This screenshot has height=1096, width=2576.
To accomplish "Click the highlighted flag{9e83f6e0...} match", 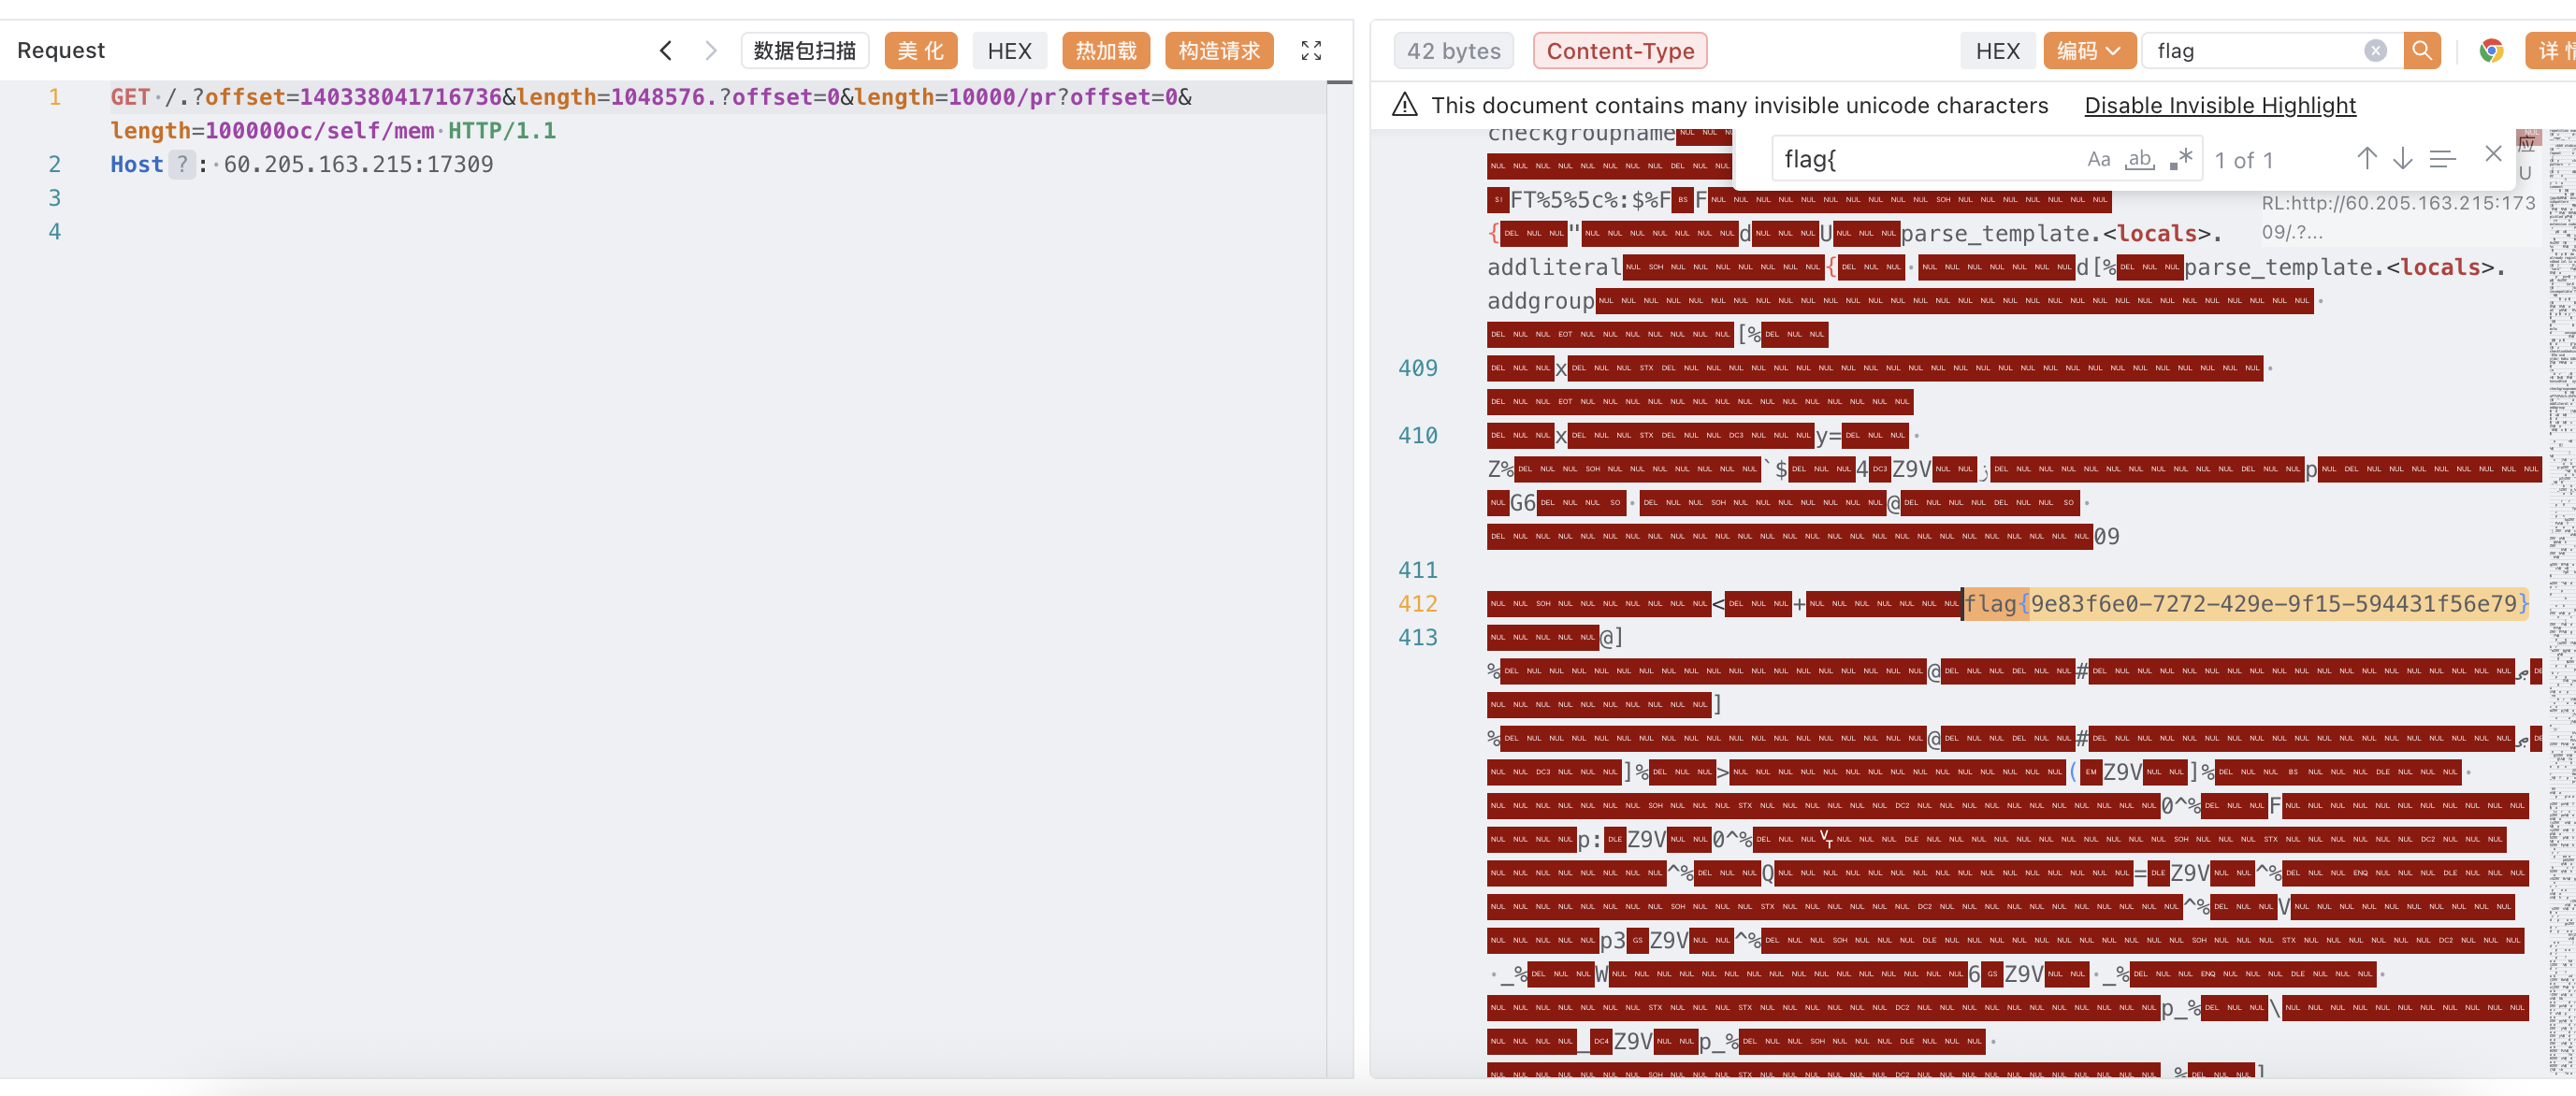I will click(x=2246, y=604).
